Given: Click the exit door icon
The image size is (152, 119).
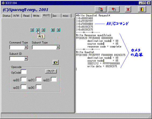Looking at the screenshot, I should [x=142, y=9].
